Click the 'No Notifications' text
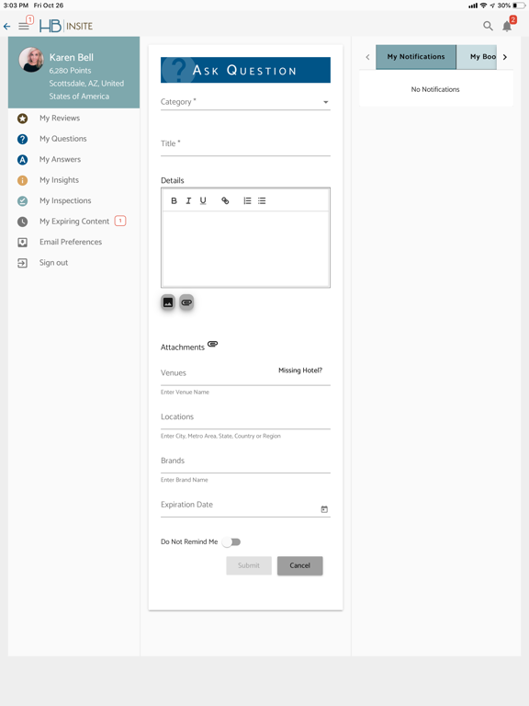Viewport: 529px width, 706px height. point(435,89)
